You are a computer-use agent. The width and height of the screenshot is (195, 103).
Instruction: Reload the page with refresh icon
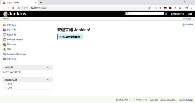pos(13,8)
